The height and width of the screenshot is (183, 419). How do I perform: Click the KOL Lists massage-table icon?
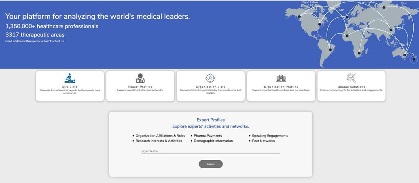70,78
